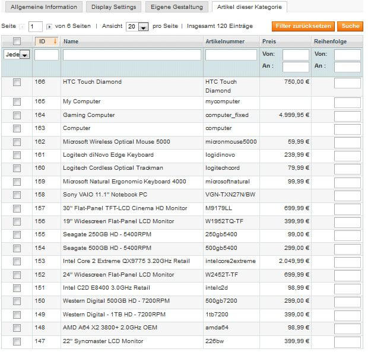Image resolution: width=368 pixels, height=352 pixels.
Task: Check Logitech Cordless Optical Trackman checkbox
Action: (17, 168)
